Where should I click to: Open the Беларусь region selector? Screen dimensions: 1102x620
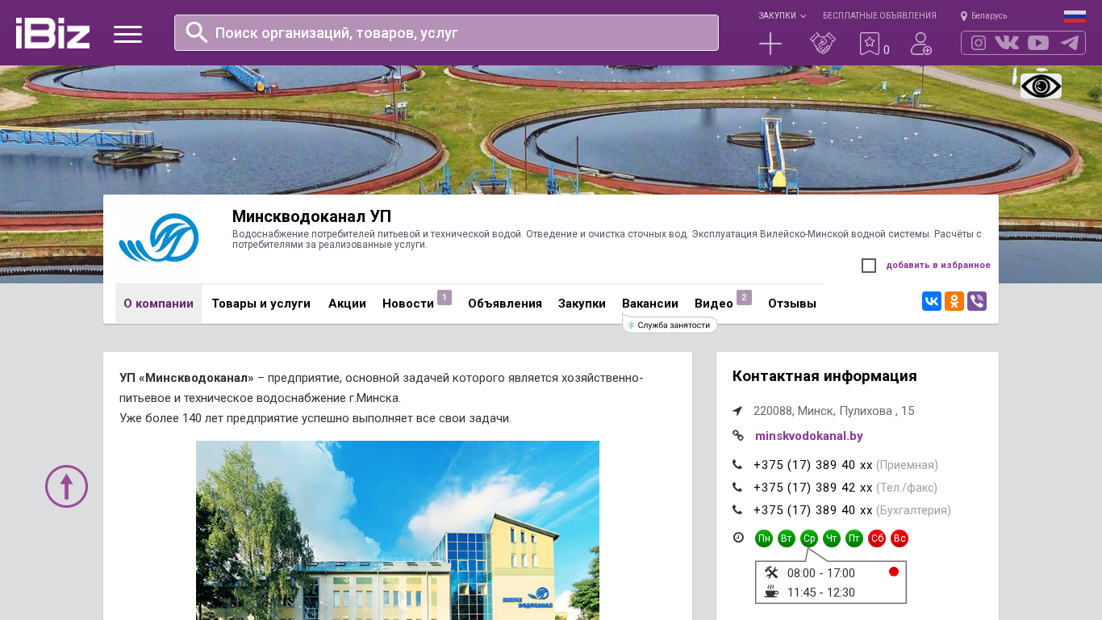pyautogui.click(x=984, y=15)
